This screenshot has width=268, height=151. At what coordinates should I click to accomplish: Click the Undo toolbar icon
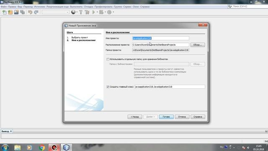tap(30, 12)
